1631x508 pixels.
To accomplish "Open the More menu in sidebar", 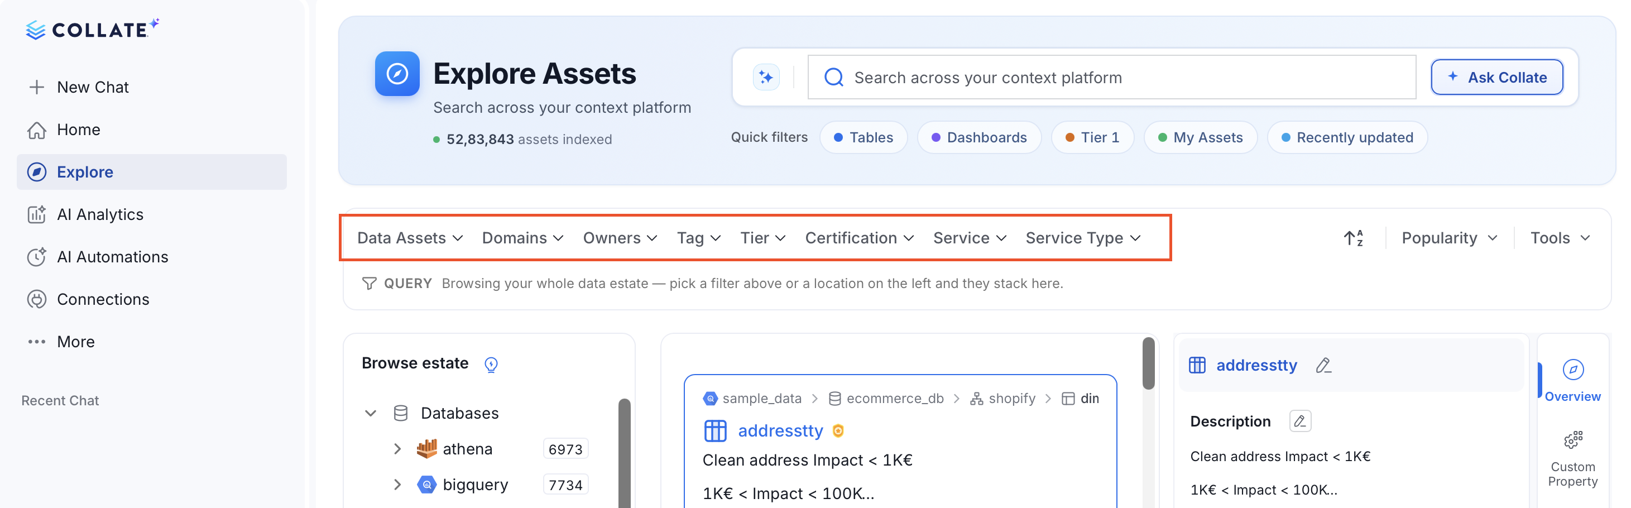I will click(x=152, y=342).
